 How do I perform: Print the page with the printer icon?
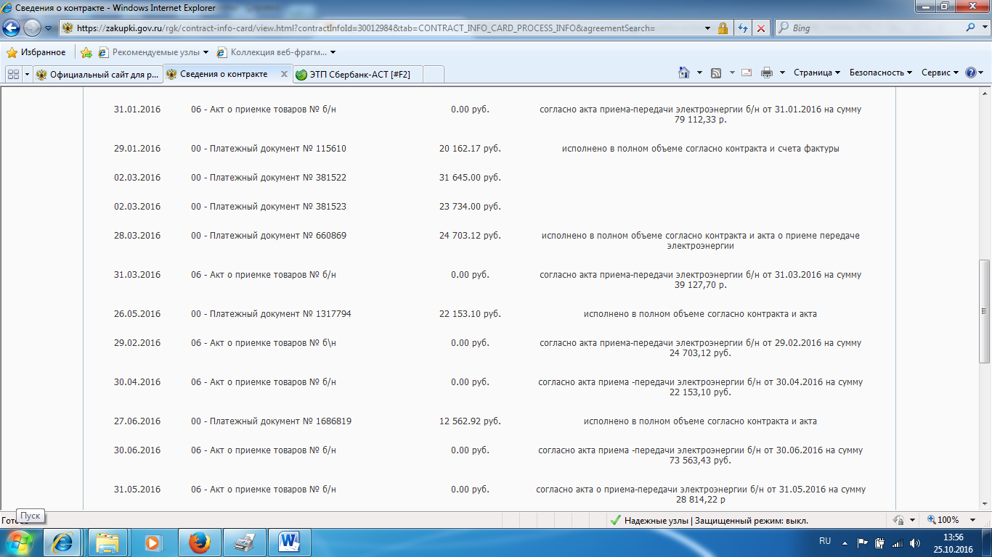(767, 73)
